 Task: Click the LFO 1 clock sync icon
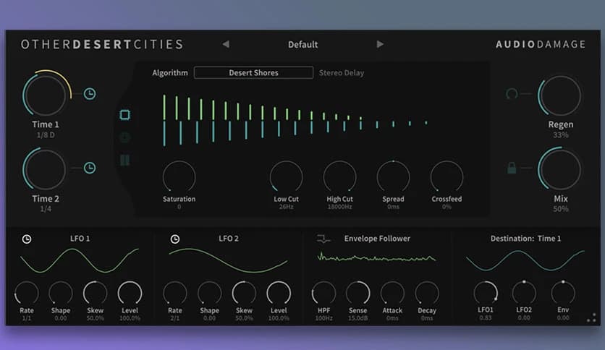coord(27,239)
